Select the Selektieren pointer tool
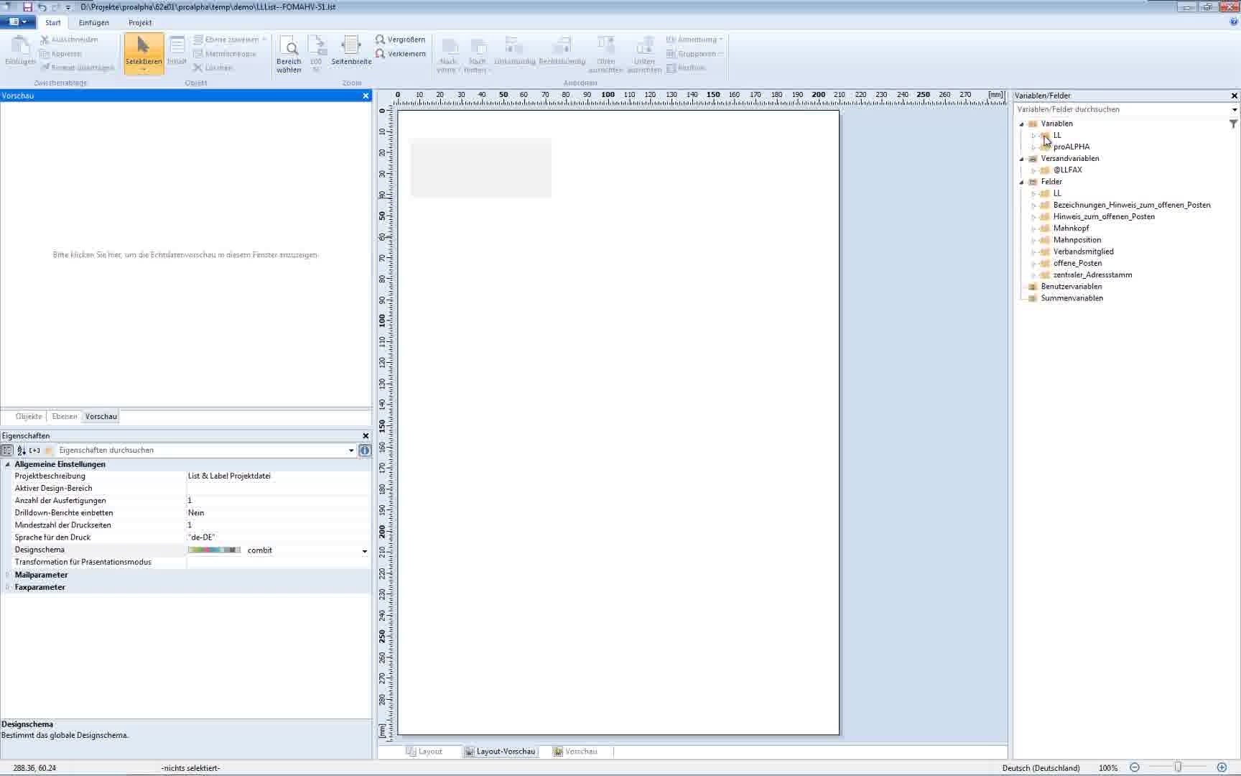Viewport: 1241px width, 776px height. (144, 52)
